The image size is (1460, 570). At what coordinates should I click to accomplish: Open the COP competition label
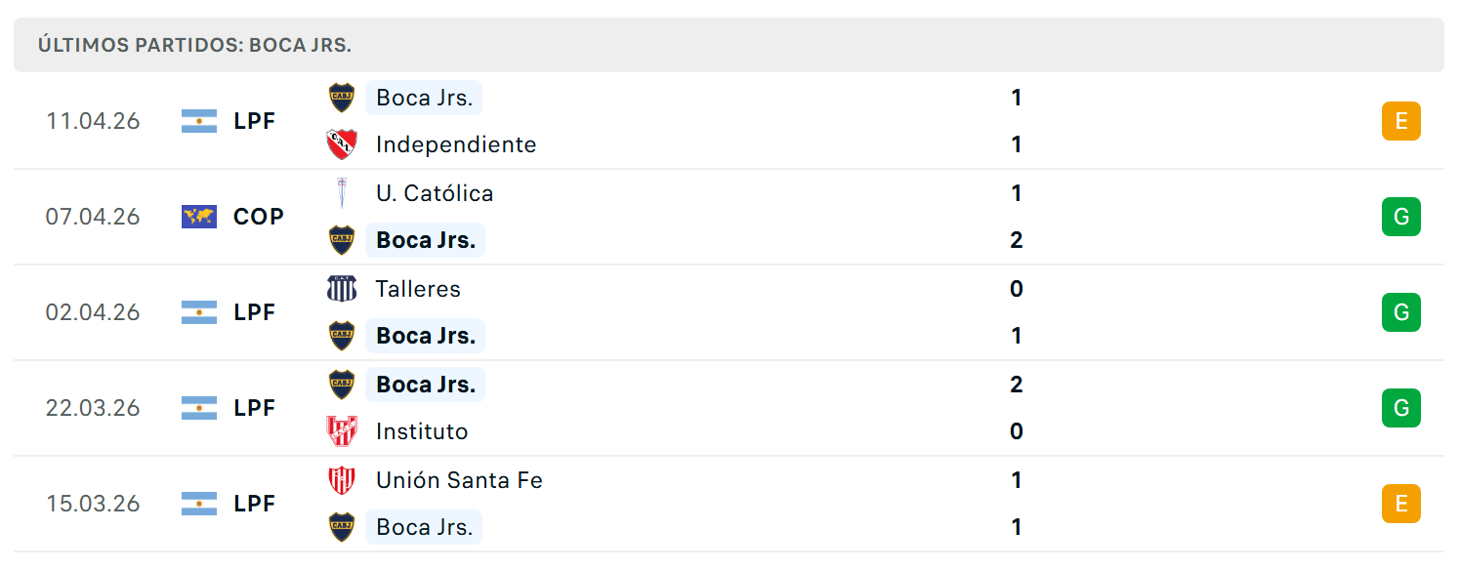click(259, 217)
